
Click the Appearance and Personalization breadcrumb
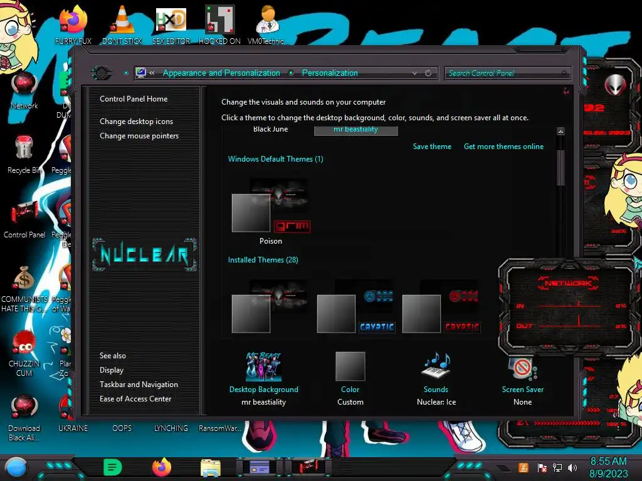[x=221, y=73]
